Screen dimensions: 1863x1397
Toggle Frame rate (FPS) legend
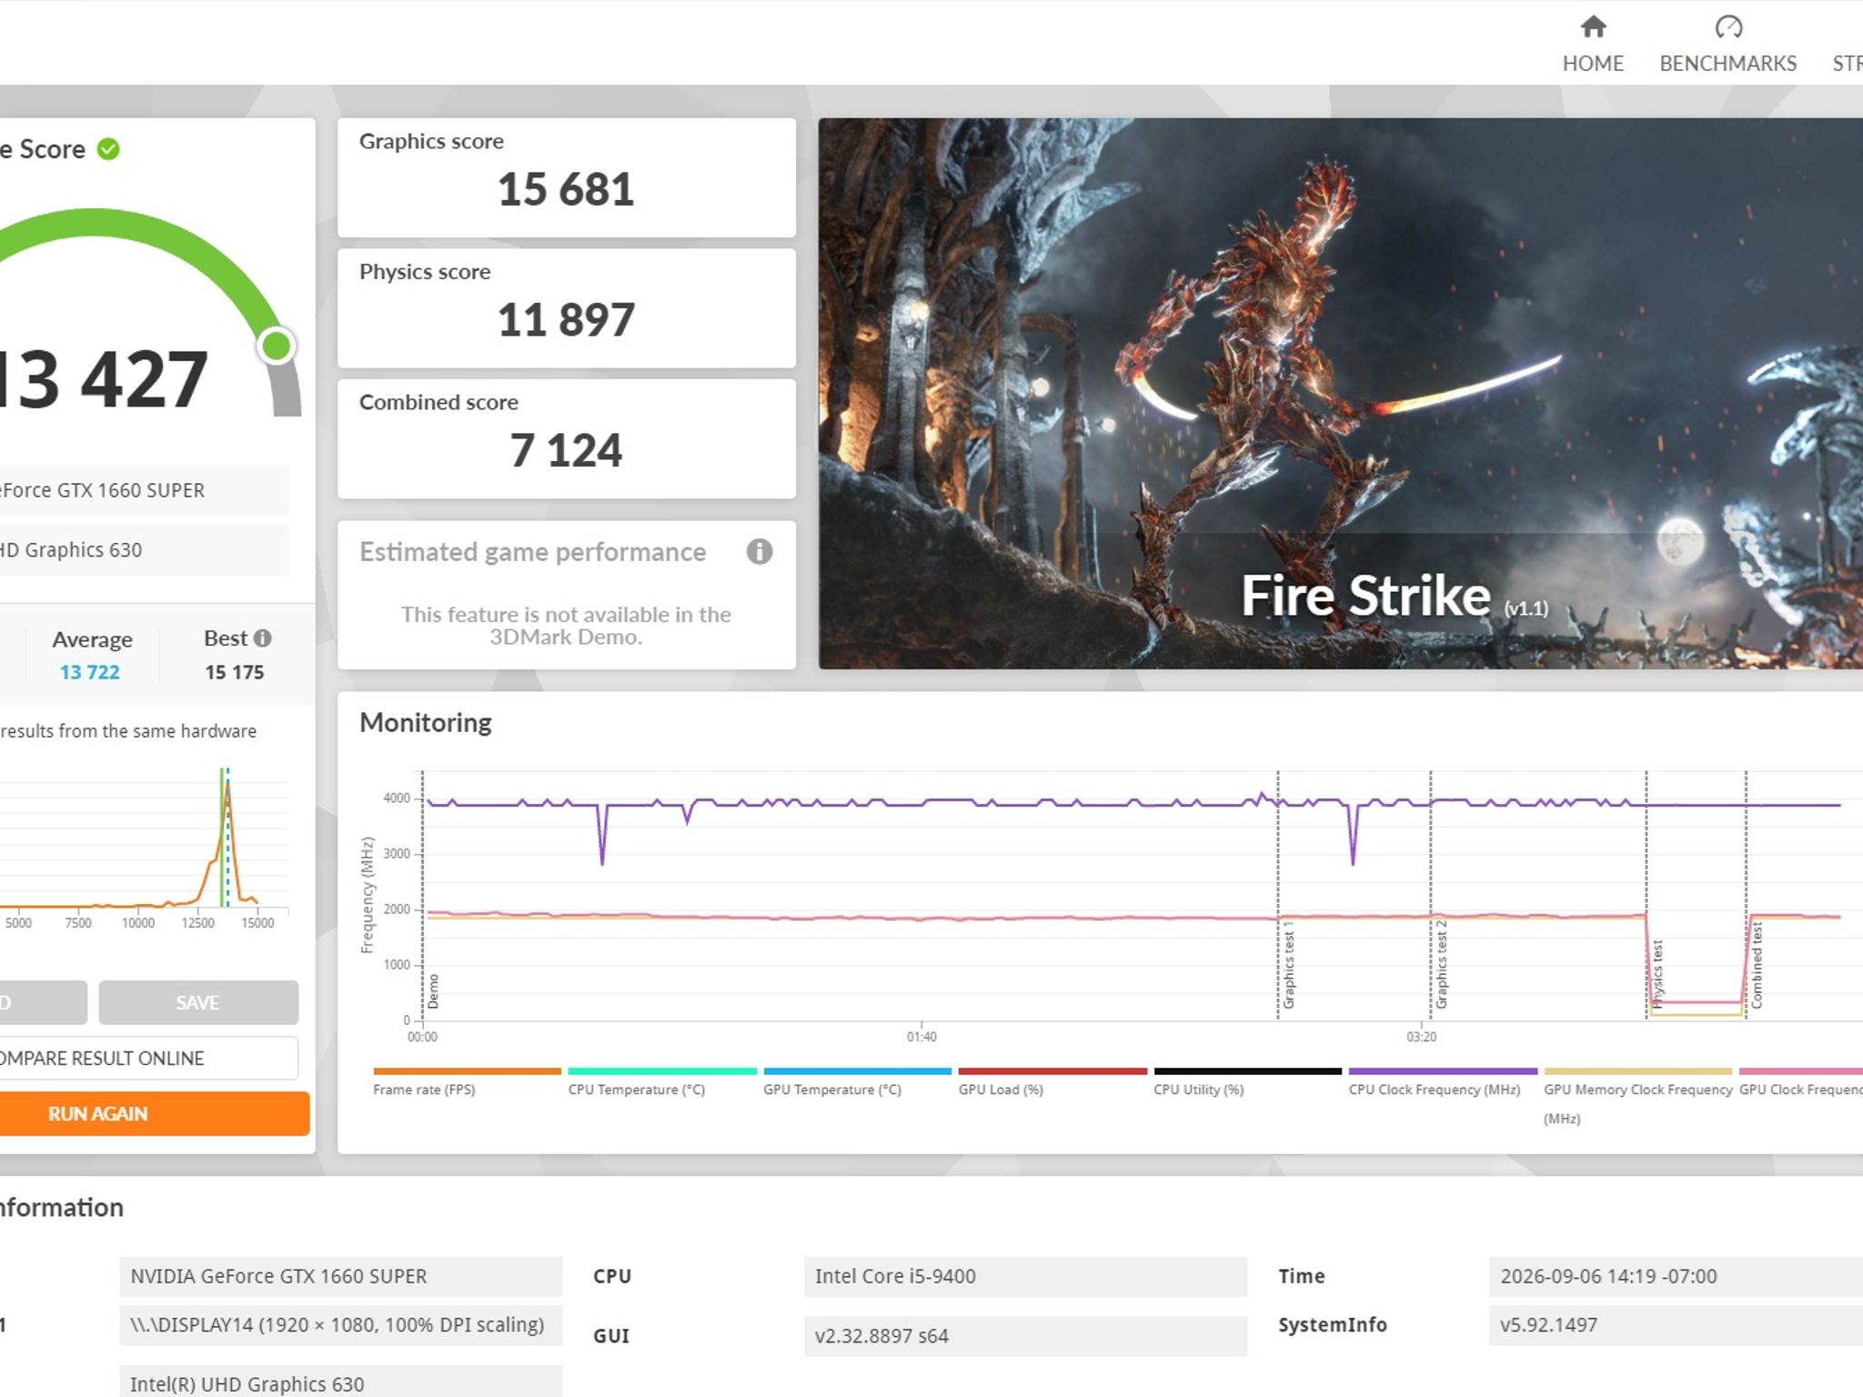click(467, 1082)
